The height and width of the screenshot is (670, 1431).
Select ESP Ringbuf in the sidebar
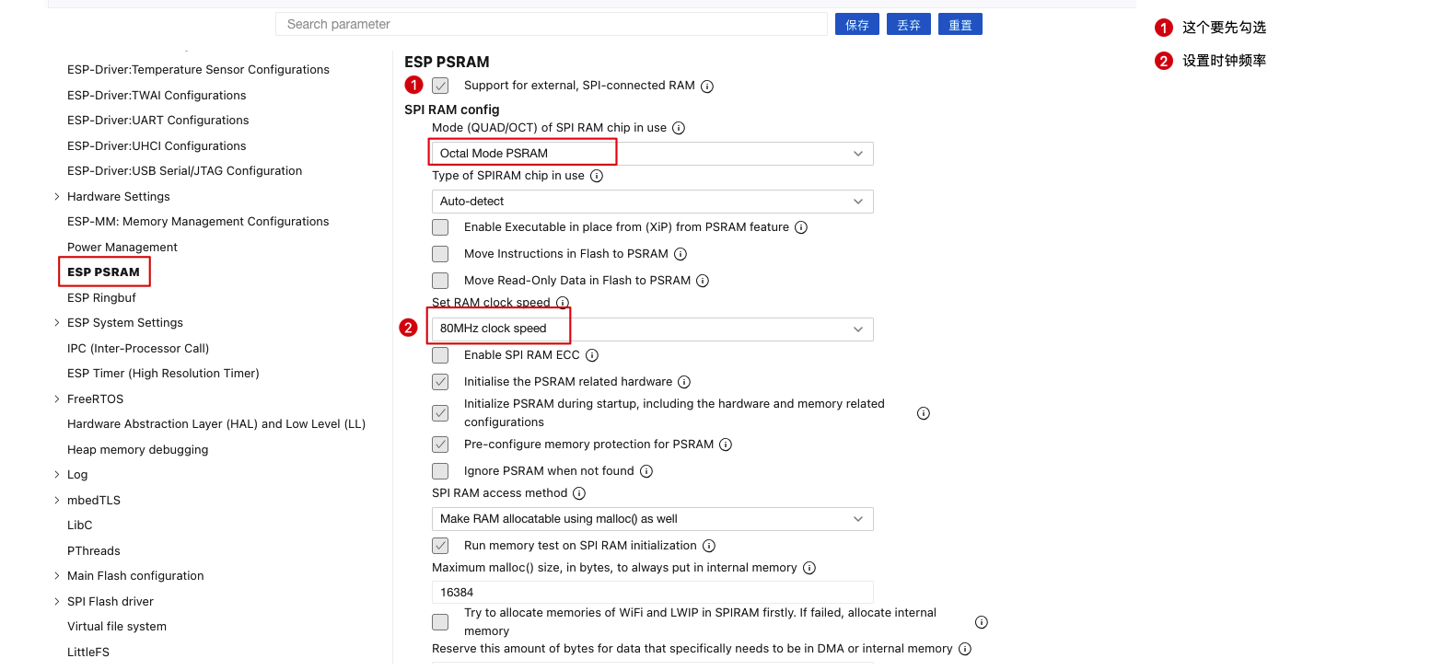click(x=101, y=298)
